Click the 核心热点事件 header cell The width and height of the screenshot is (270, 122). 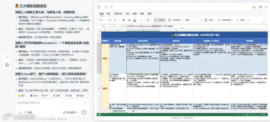point(143,41)
